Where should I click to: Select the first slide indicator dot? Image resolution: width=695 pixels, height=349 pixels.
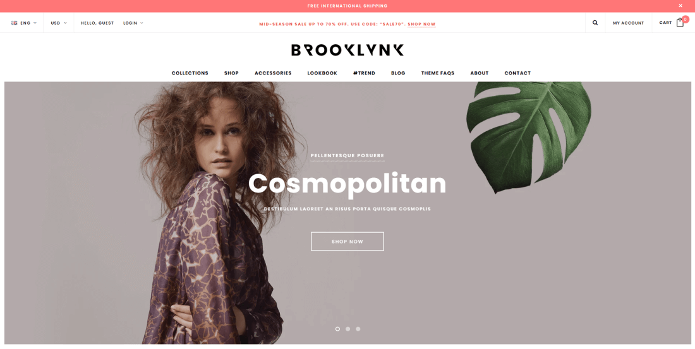pyautogui.click(x=337, y=329)
